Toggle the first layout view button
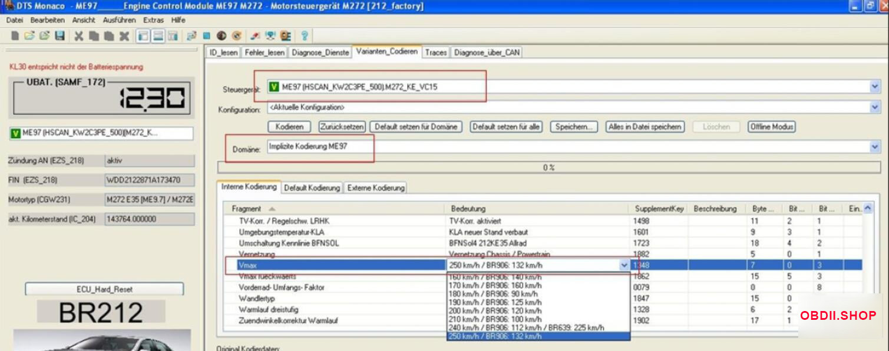This screenshot has height=351, width=889. pos(143,36)
